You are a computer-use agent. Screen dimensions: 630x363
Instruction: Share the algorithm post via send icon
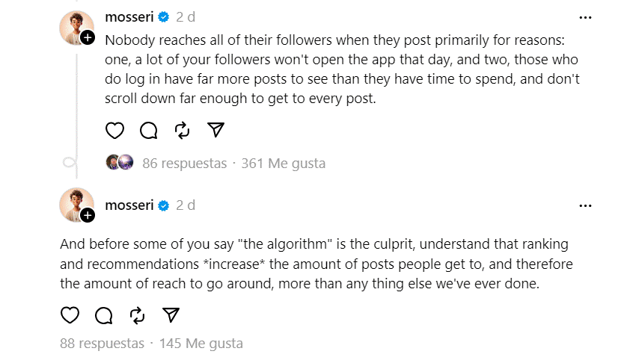coord(171,315)
